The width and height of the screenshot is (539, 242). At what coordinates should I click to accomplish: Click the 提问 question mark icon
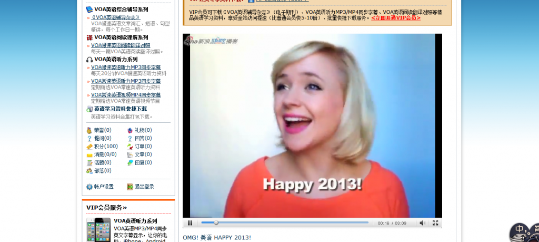coord(89,138)
